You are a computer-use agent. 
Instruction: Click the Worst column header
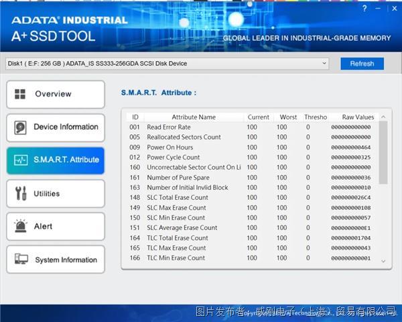pos(288,117)
